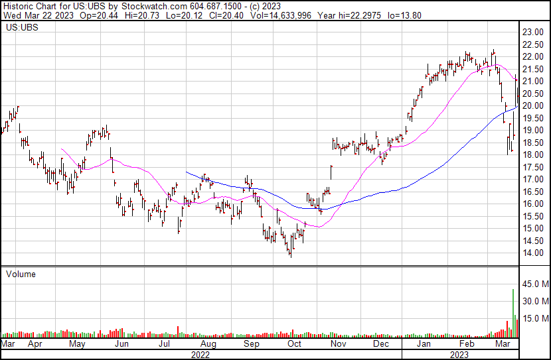Click the Feb month label
Viewport: 551px width, 360px height.
467,345
